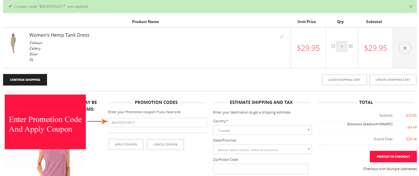Viewport: 419px width, 176px height.
Task: Increase quantity with the plus icon
Action: point(351,46)
